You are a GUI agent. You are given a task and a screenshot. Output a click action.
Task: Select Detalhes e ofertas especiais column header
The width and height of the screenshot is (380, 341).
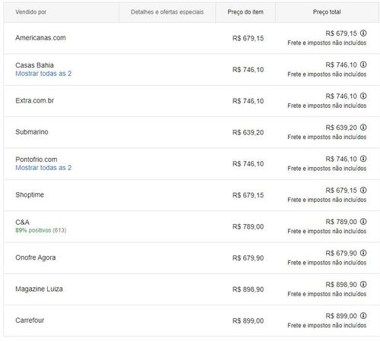coord(167,12)
